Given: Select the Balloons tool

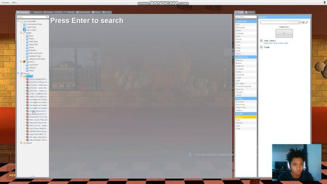Looking at the screenshot, I should [246, 60].
